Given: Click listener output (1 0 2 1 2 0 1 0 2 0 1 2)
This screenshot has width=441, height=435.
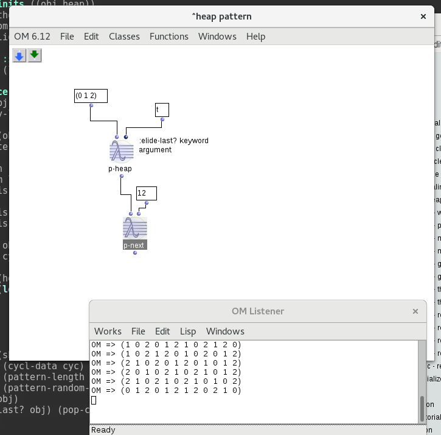Looking at the screenshot, I should [x=181, y=354].
